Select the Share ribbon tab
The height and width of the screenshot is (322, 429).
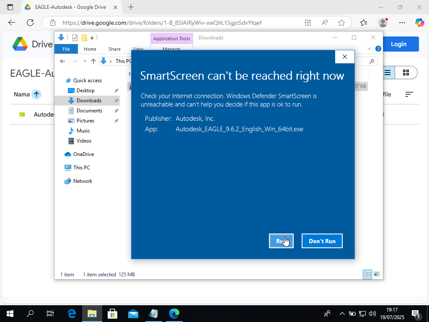[114, 49]
